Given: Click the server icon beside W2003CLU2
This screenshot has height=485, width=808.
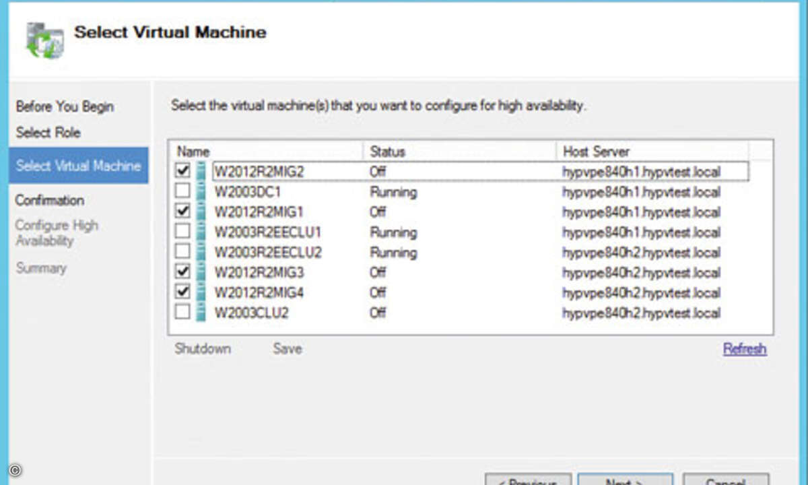Looking at the screenshot, I should point(201,313).
